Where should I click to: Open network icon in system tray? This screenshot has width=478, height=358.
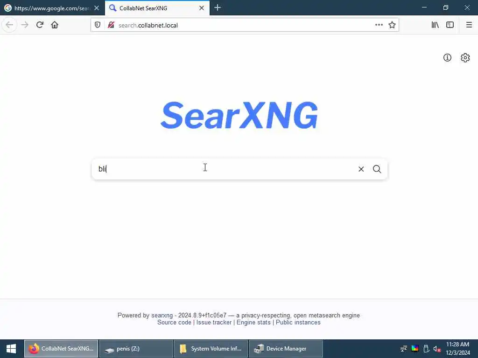pyautogui.click(x=404, y=349)
